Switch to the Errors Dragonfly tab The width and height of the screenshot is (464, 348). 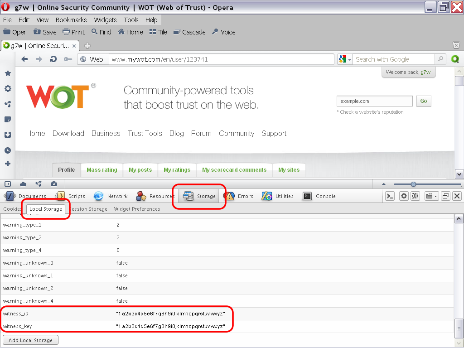(x=239, y=196)
